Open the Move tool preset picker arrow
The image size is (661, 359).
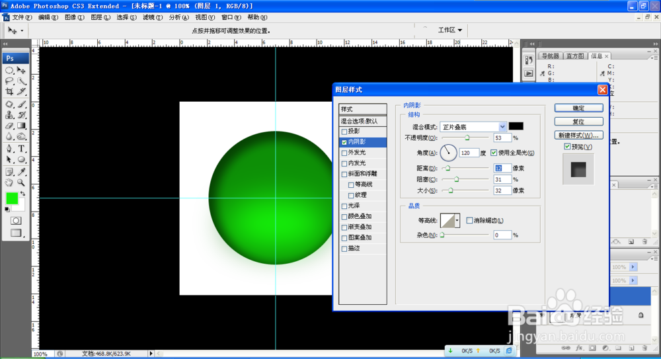22,30
